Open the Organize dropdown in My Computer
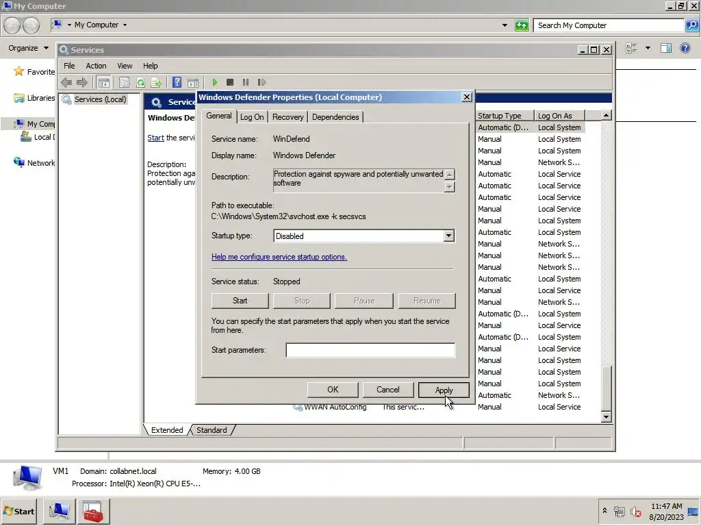 pos(28,48)
